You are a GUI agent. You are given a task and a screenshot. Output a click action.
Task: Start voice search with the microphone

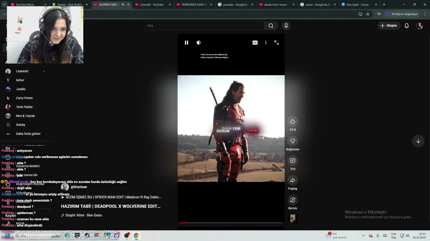[286, 26]
